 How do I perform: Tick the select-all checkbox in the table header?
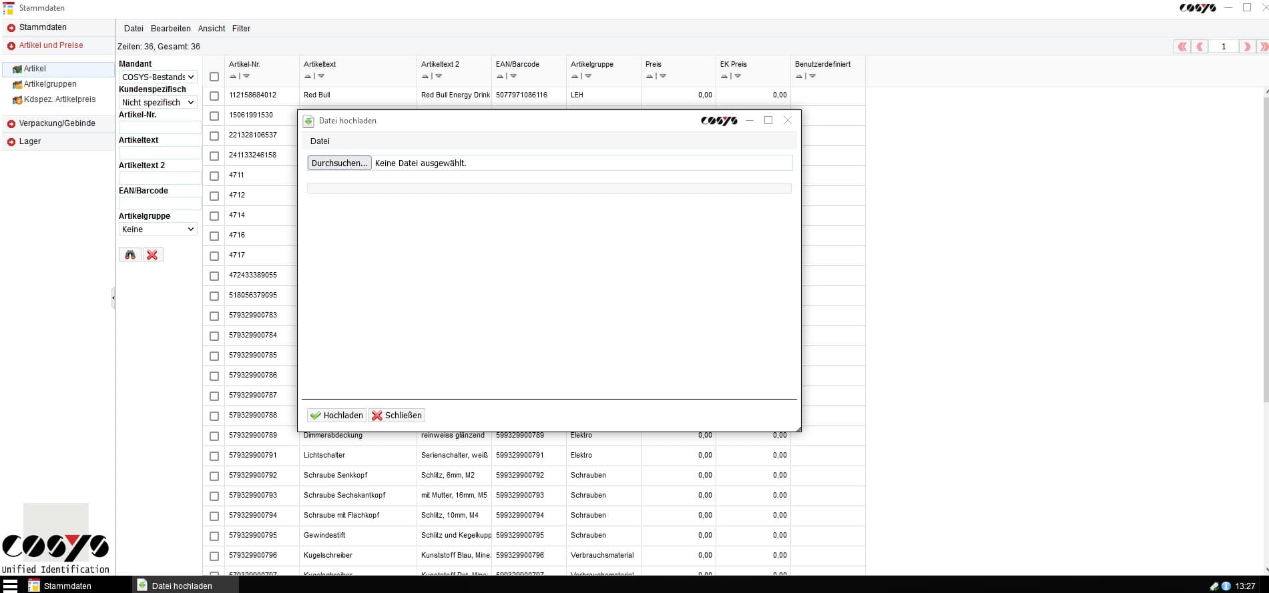(x=214, y=77)
